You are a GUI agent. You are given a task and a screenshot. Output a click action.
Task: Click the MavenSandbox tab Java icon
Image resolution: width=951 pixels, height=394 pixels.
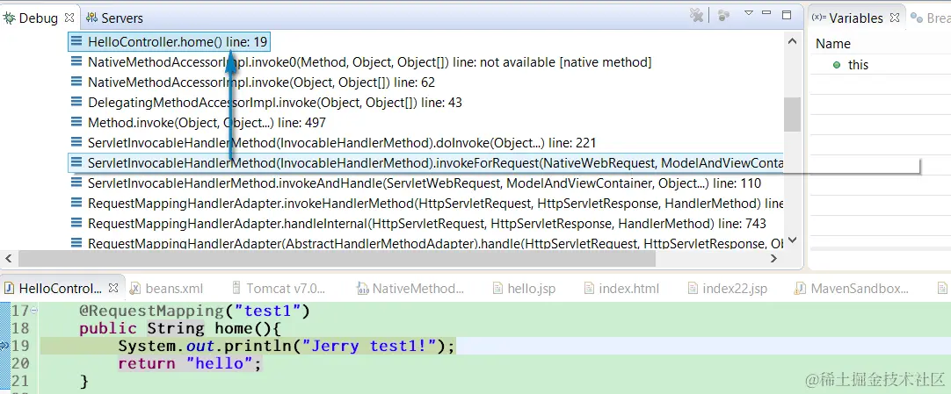click(x=802, y=288)
